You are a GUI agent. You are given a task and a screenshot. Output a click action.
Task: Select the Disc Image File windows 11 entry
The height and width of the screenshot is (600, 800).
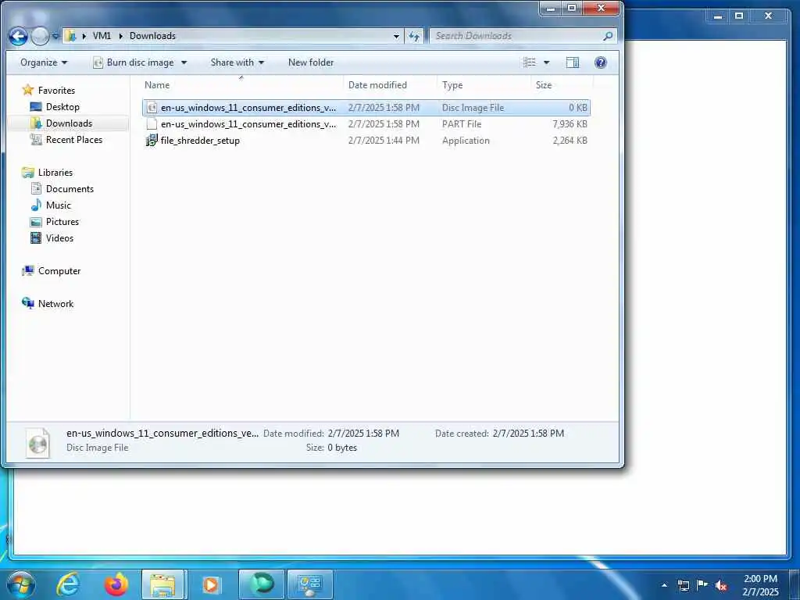pos(366,108)
